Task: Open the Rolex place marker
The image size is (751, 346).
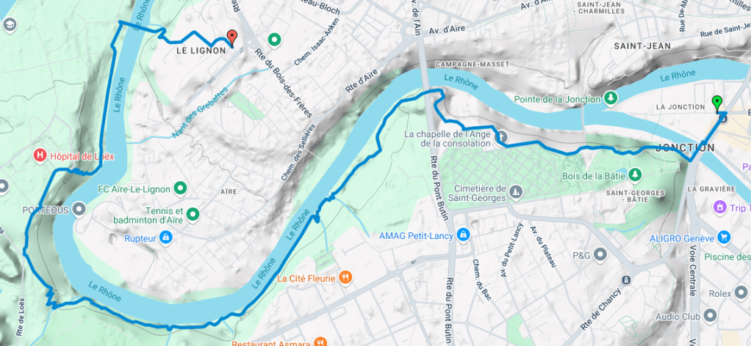Action: [x=741, y=293]
